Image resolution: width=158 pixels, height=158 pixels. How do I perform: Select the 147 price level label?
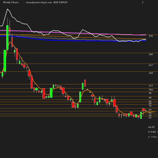pos(151,65)
